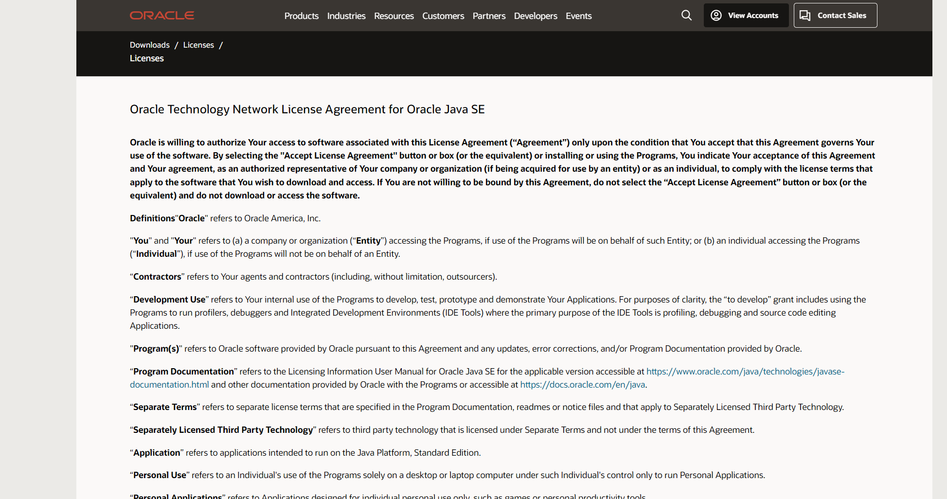Open the Customers menu

[x=443, y=16]
